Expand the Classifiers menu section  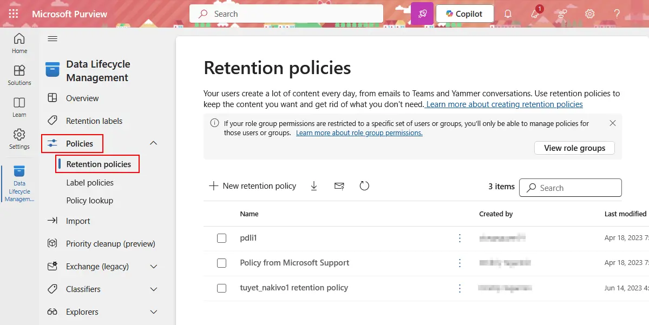(153, 289)
